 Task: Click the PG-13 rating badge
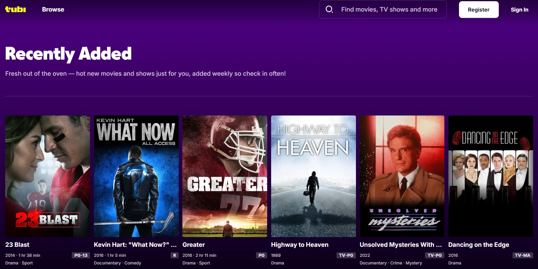pos(81,255)
